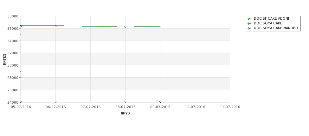Click the DOC SF CAKE ADONI legend marker
Image resolution: width=309 pixels, height=136 pixels.
coord(249,19)
